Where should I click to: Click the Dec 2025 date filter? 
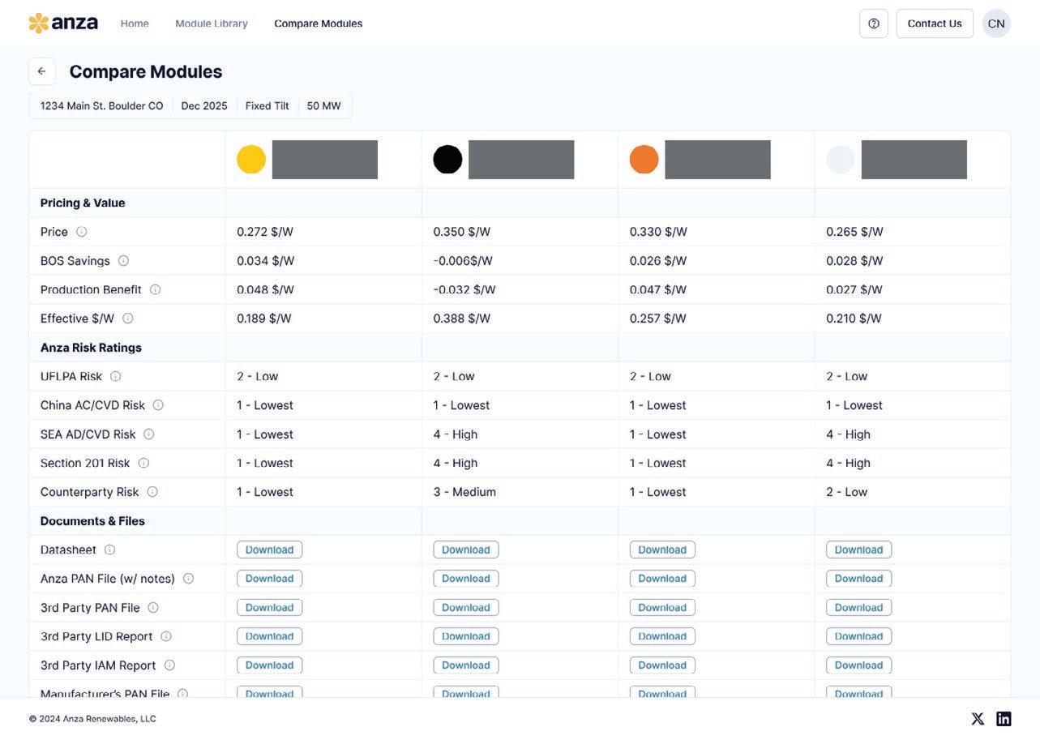click(x=204, y=106)
